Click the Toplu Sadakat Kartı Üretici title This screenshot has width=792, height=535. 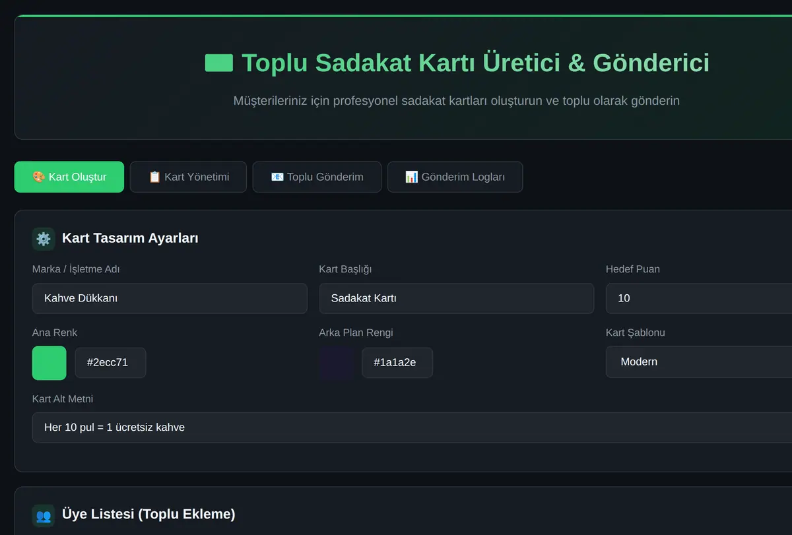pos(475,63)
